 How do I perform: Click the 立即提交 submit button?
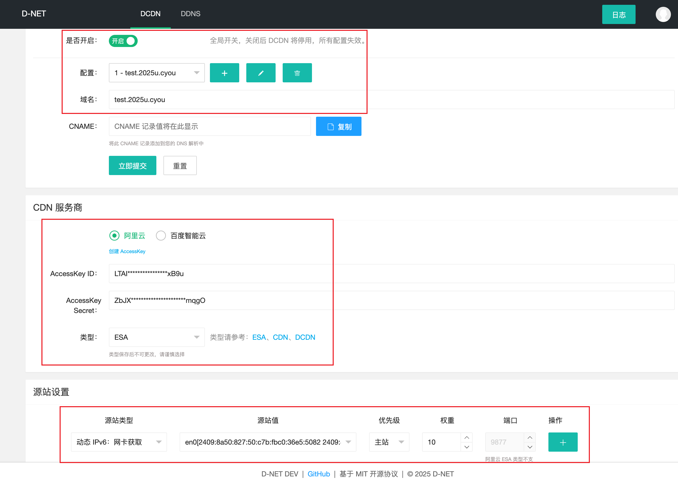click(132, 165)
